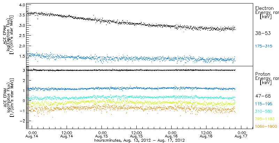Image resolution: width=279 pixels, height=143 pixels.
Task: Click the 0:00 Aug.14 time axis label
Action: tap(32, 134)
